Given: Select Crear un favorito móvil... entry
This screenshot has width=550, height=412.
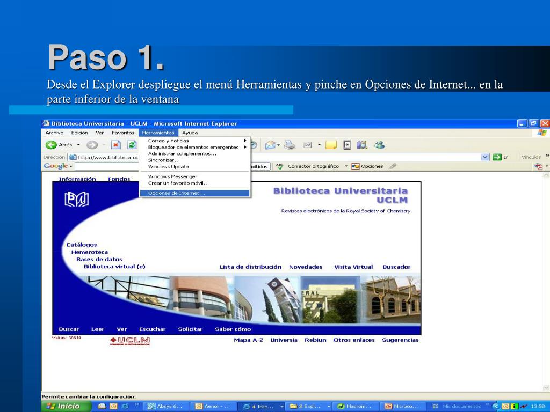Looking at the screenshot, I should 194,183.
